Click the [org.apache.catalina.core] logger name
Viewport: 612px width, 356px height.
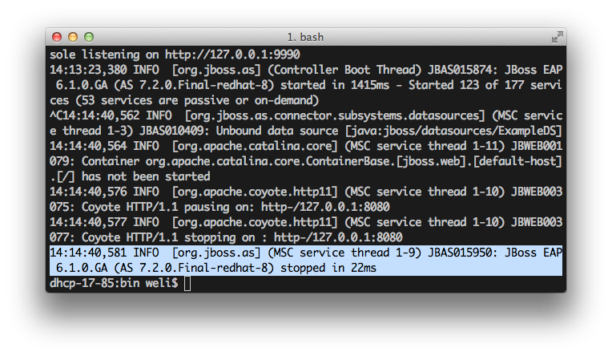[x=255, y=146]
